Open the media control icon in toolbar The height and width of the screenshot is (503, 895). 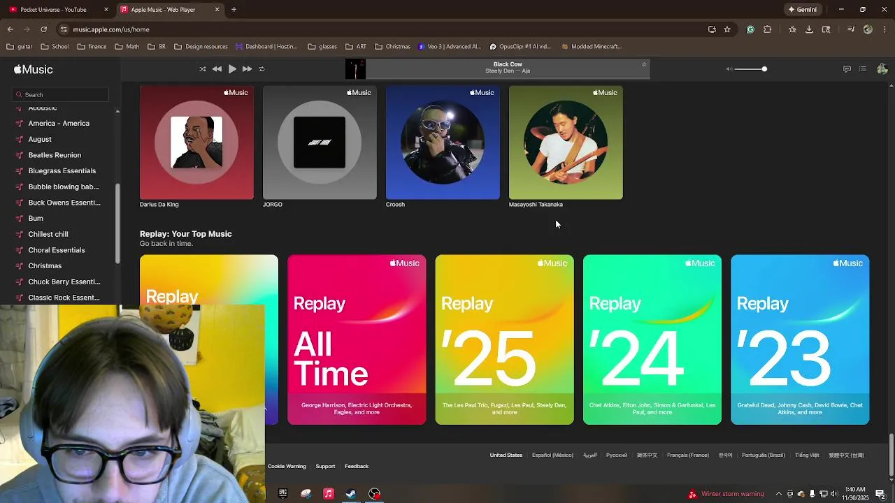[x=851, y=29]
